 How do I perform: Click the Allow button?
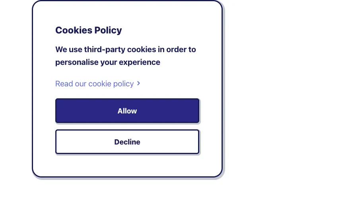(127, 111)
